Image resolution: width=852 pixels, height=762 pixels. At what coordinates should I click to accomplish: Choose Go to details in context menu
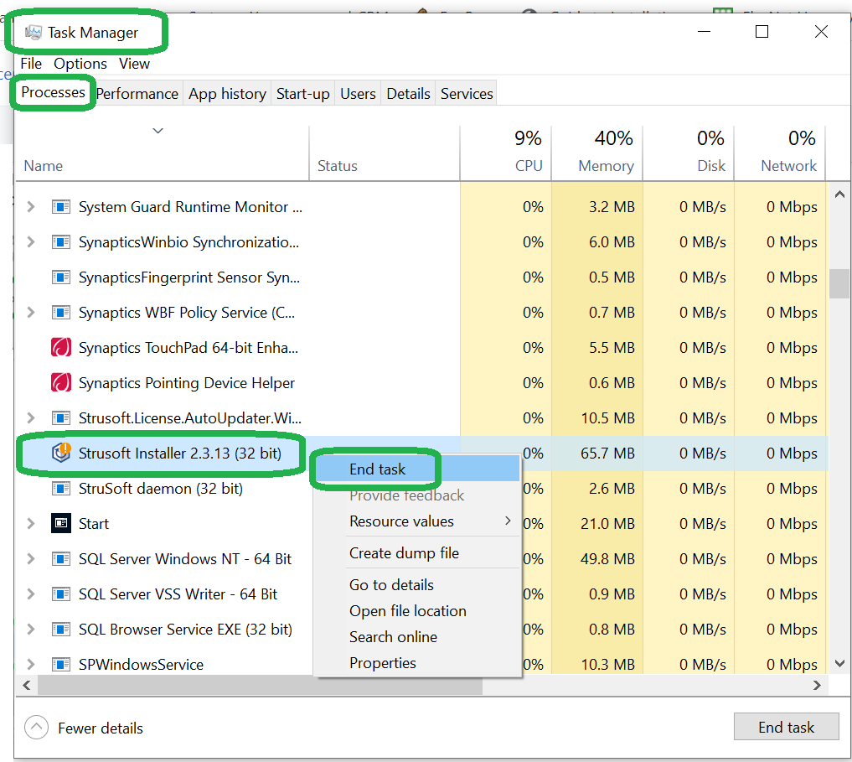tap(416, 584)
